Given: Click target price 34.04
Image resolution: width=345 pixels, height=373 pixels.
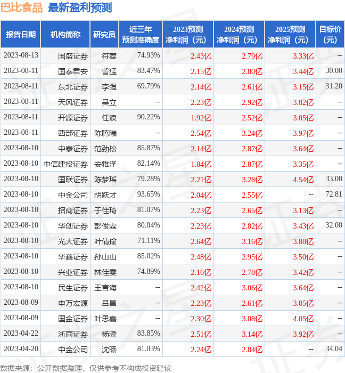Looking at the screenshot, I should (x=334, y=349).
